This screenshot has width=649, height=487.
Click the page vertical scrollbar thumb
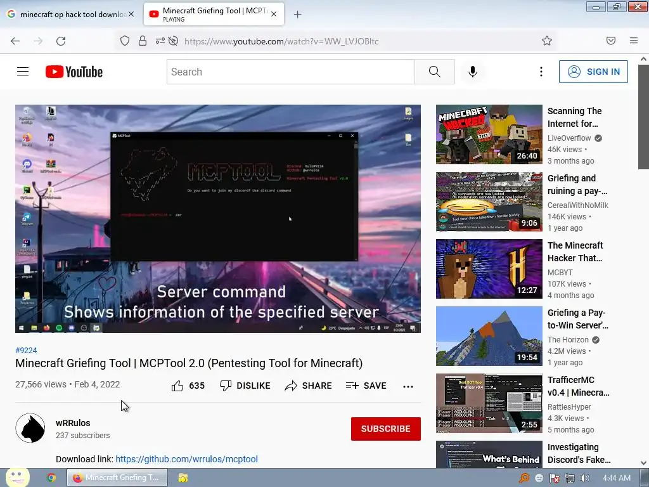click(643, 117)
